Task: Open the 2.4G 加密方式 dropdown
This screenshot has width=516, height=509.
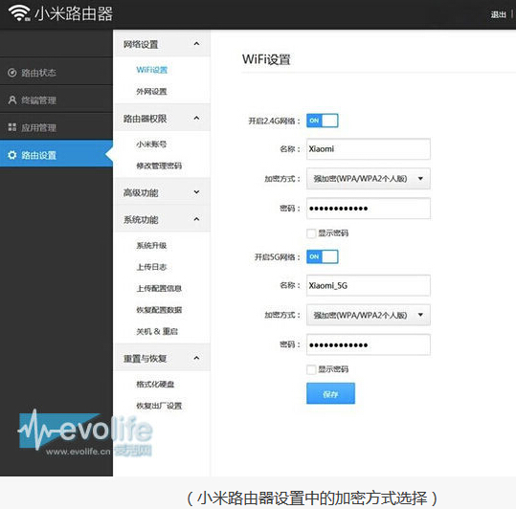Action: [369, 179]
